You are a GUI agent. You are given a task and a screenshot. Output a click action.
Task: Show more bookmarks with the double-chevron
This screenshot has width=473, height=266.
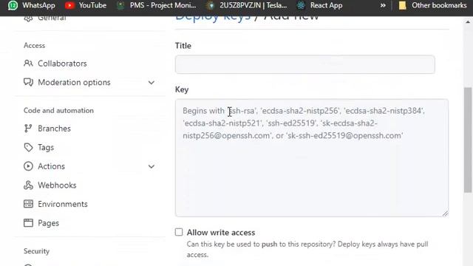pyautogui.click(x=383, y=5)
